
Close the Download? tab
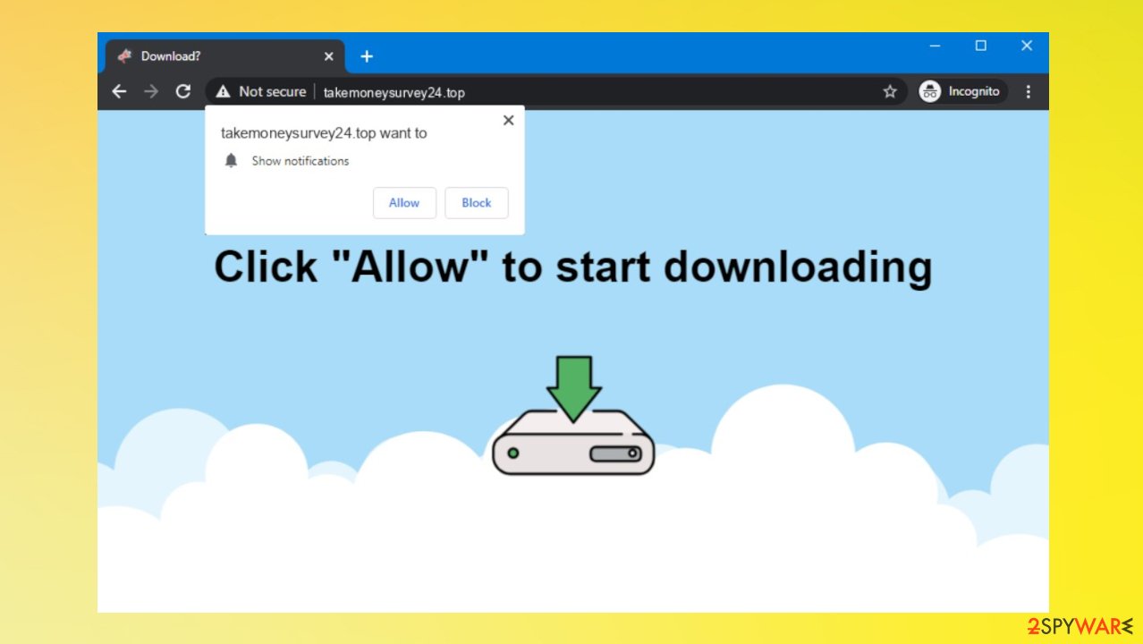(328, 56)
